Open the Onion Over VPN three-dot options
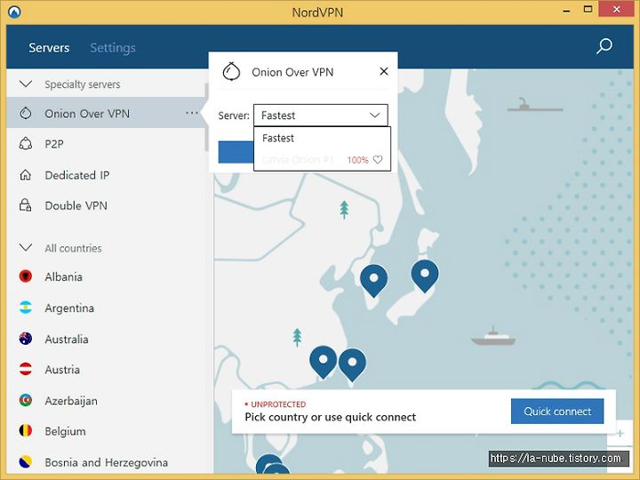 191,113
